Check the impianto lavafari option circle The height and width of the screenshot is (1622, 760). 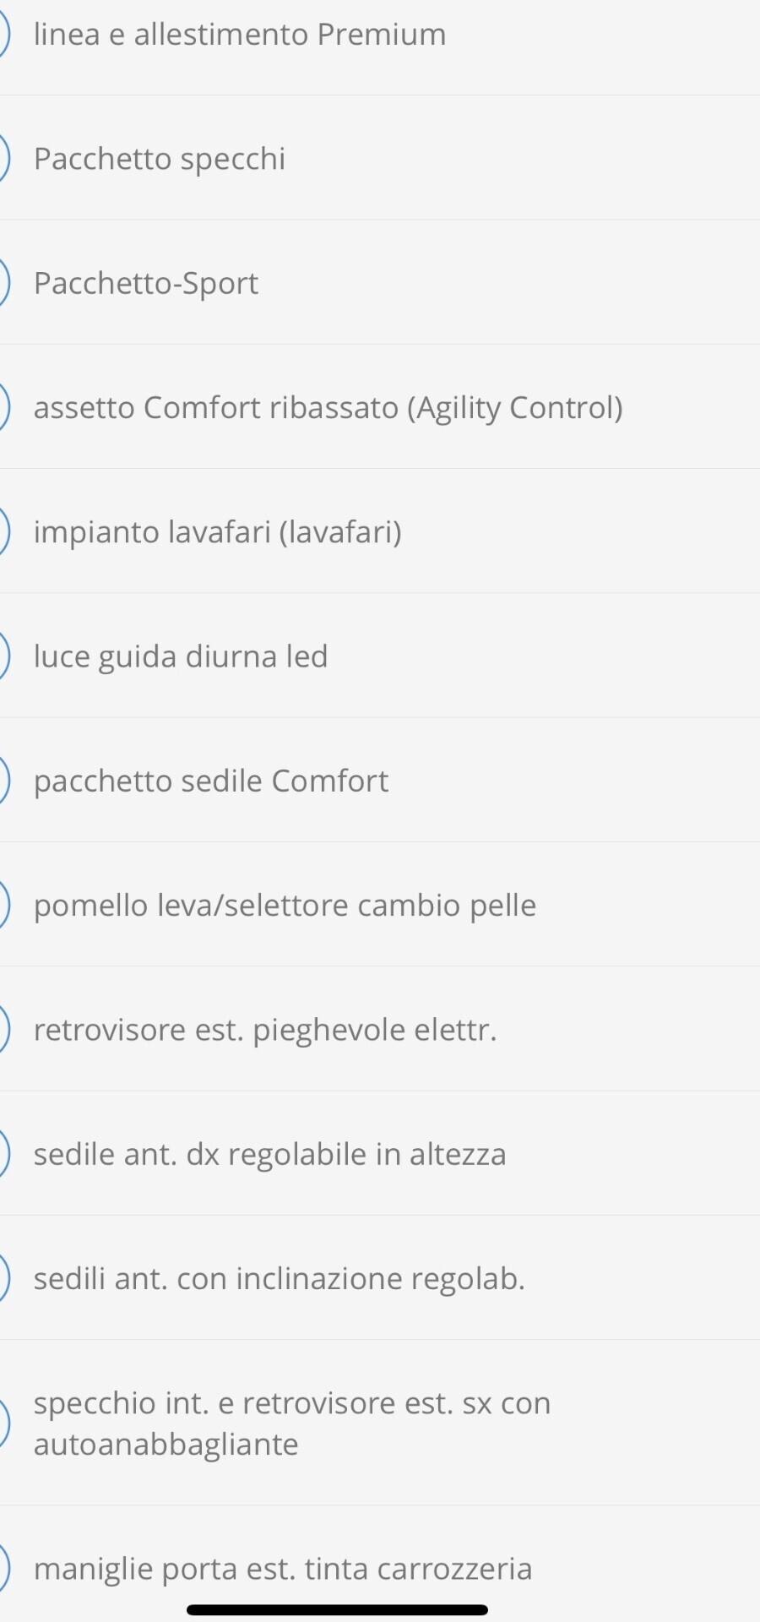click(3, 532)
